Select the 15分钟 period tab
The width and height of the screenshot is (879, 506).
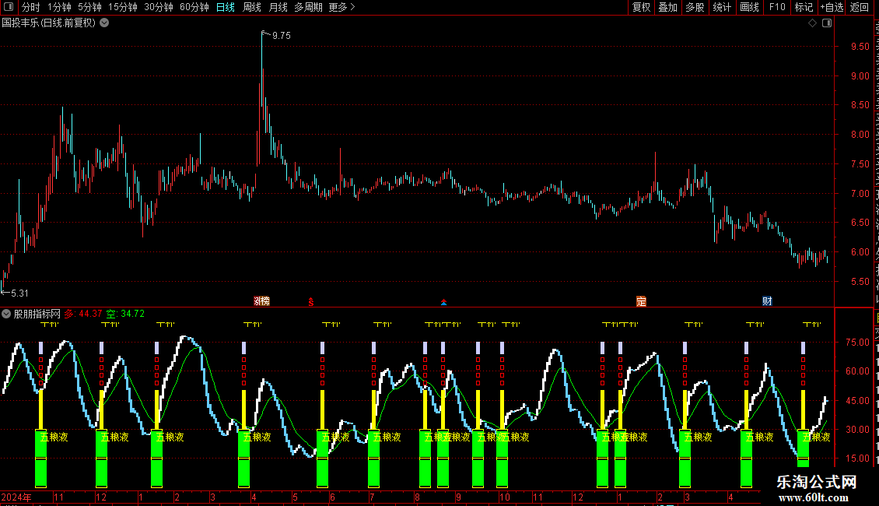pyautogui.click(x=123, y=7)
